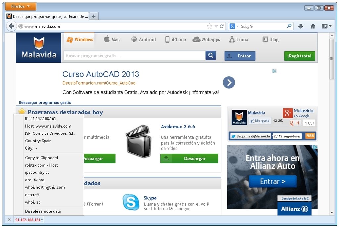This screenshot has width=339, height=228.
Task: Open the Blog tab
Action: (x=270, y=39)
